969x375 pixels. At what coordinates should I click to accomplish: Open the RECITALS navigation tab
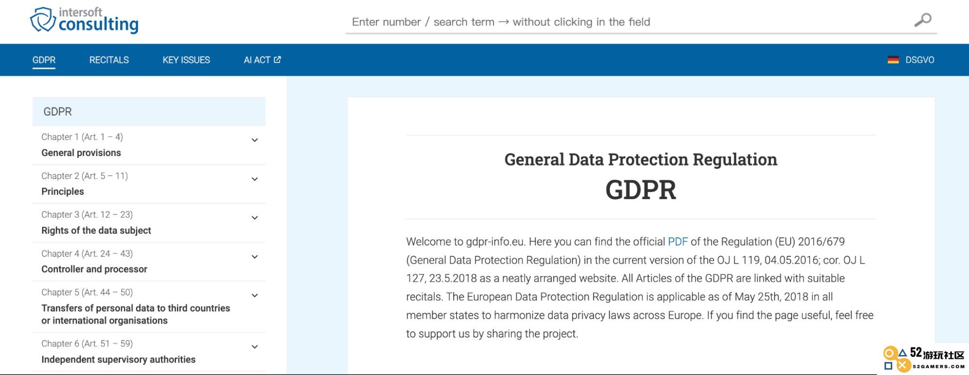(109, 60)
